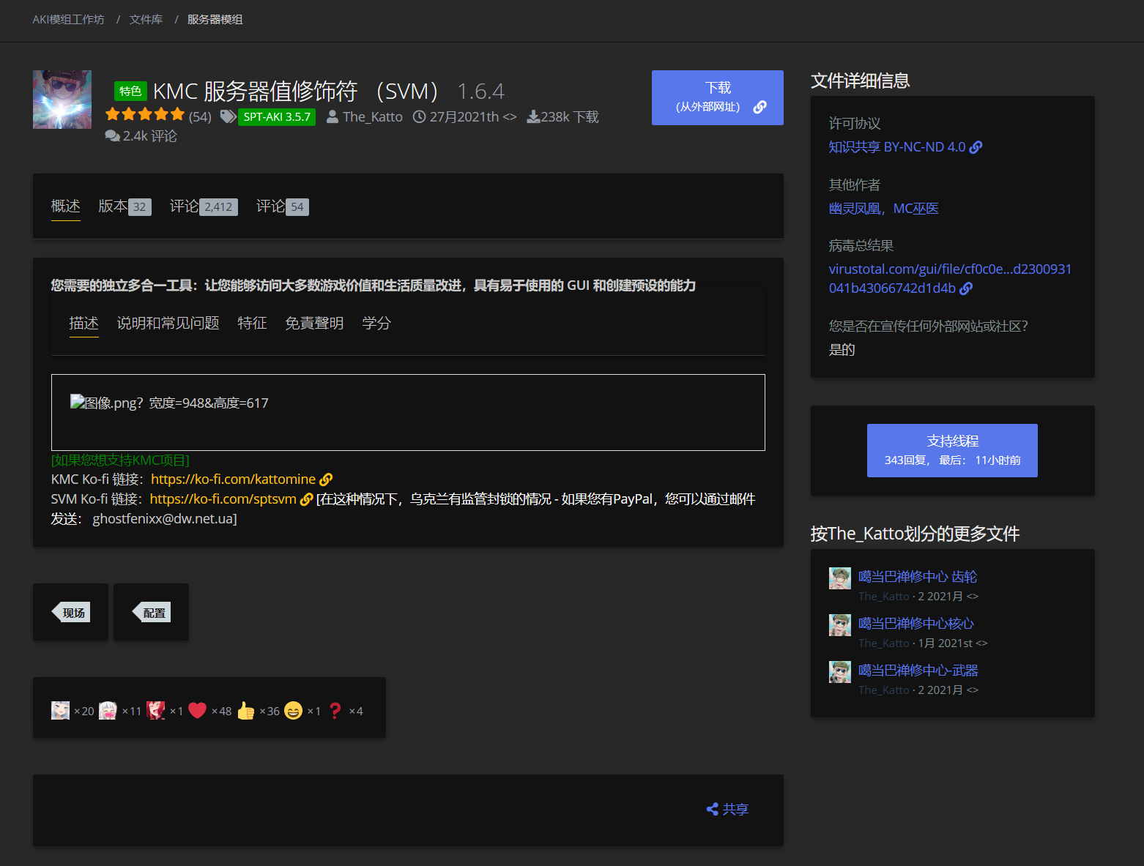The width and height of the screenshot is (1144, 866).
Task: Click the heart reaction with 48 count
Action: (196, 709)
